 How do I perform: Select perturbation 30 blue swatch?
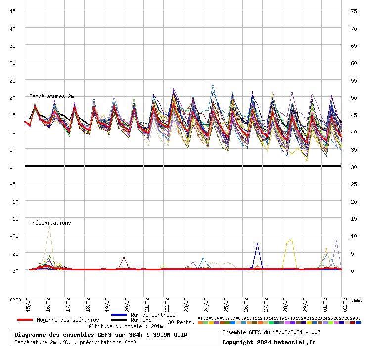click(x=358, y=323)
